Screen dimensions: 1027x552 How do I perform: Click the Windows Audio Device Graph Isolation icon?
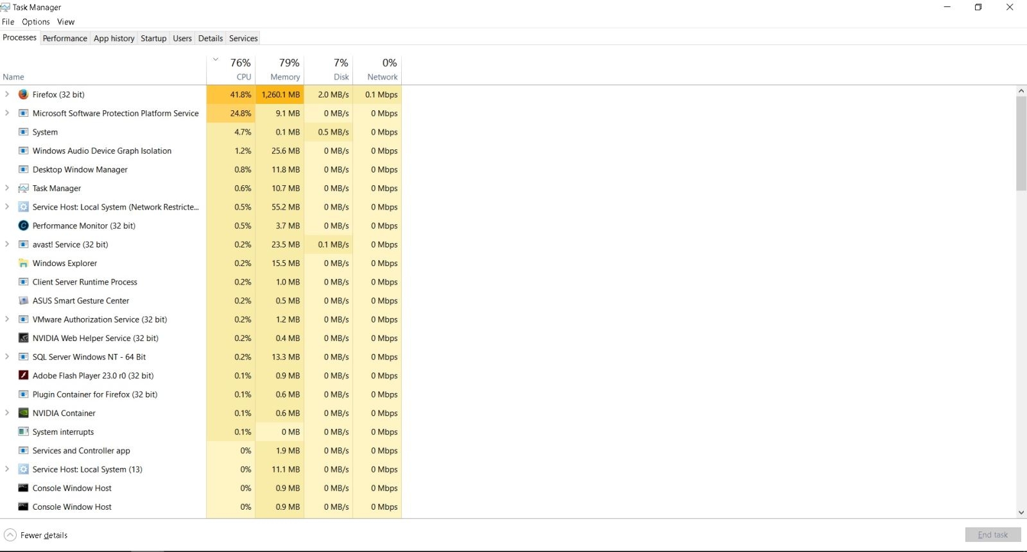(x=24, y=151)
